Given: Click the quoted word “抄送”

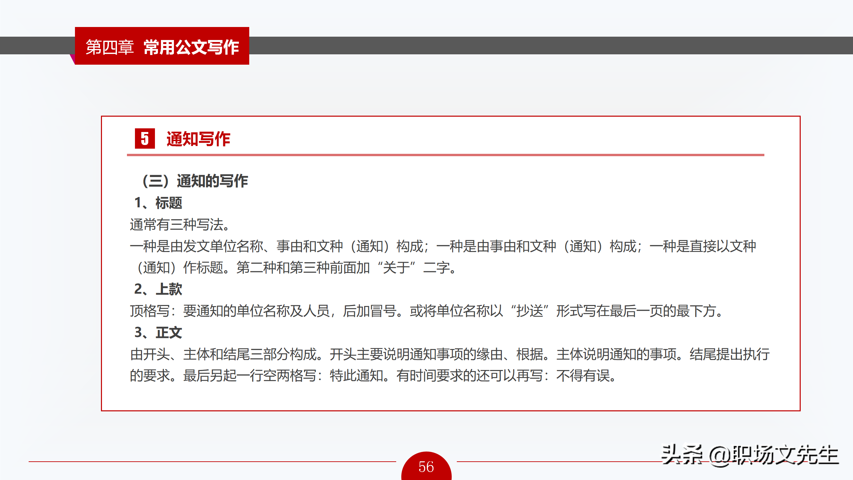Looking at the screenshot, I should pos(529,311).
